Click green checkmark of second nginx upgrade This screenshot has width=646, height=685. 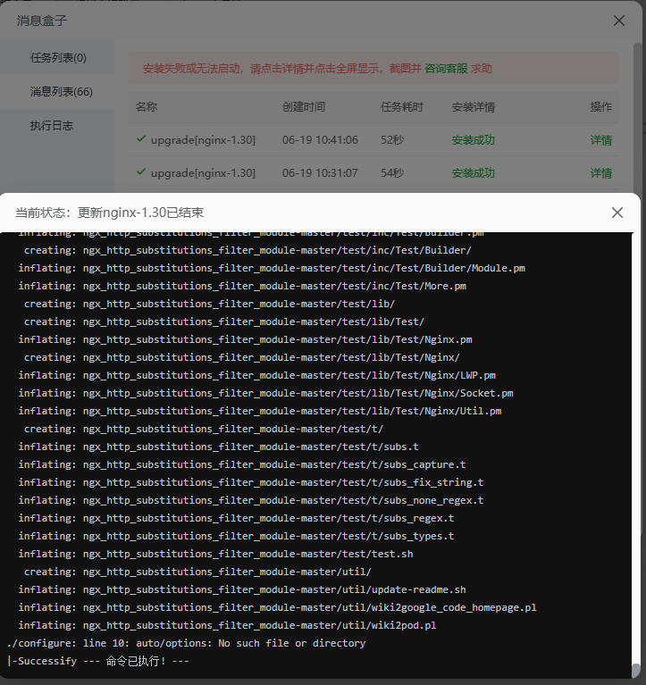[x=141, y=171]
